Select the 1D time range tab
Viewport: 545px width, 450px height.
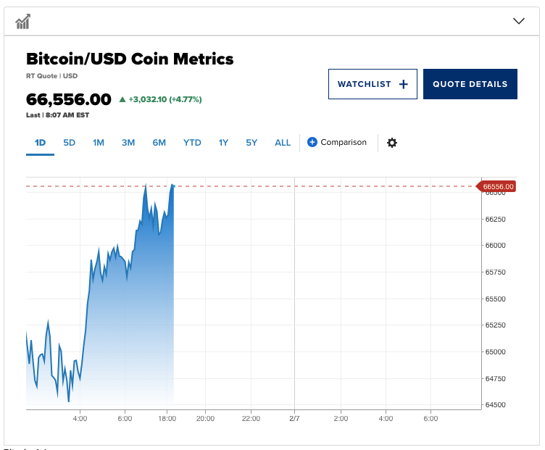(41, 143)
